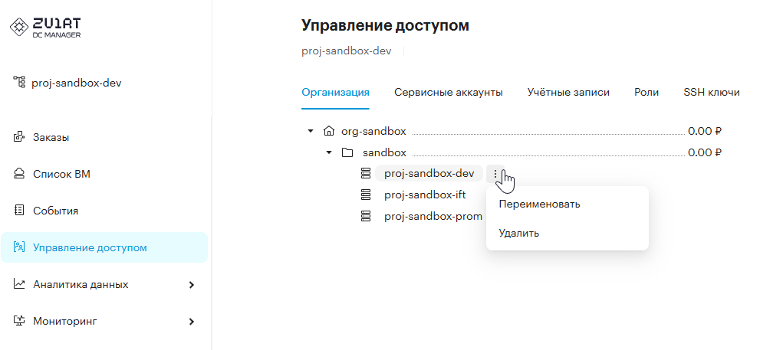Expand the Мониторинг submenu arrow
Image resolution: width=760 pixels, height=350 pixels.
pyautogui.click(x=192, y=322)
